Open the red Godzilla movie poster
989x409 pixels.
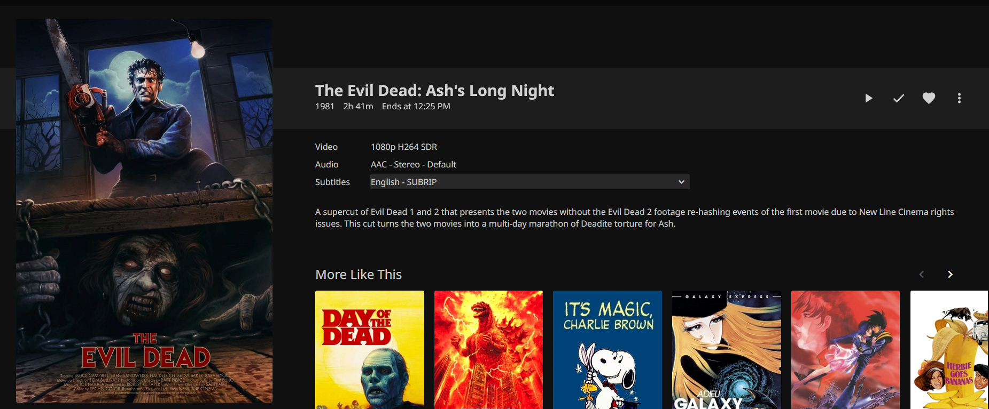(488, 350)
